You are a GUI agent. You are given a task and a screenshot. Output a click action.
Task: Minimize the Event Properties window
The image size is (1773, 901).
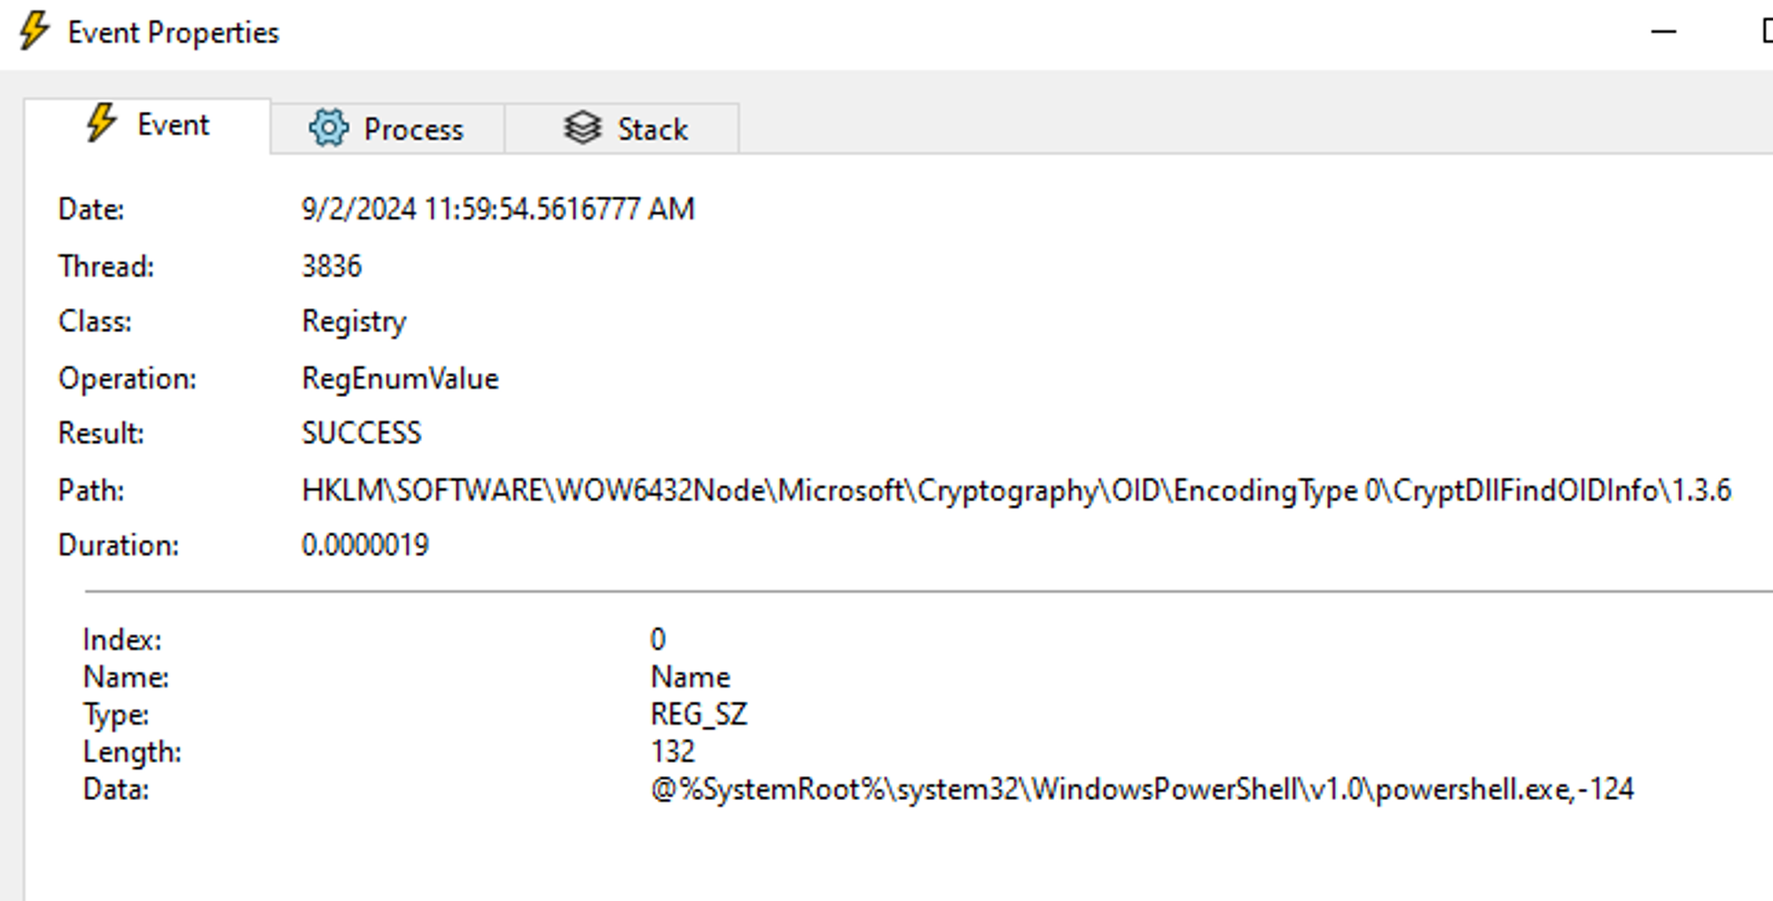1664,32
